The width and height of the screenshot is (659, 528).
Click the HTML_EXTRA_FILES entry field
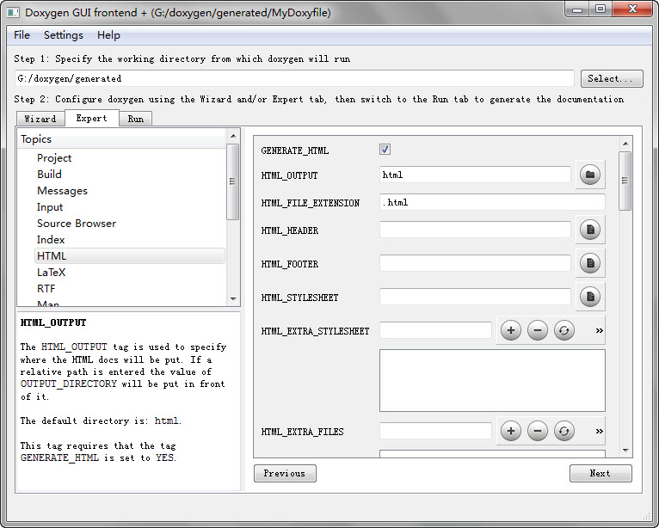435,431
